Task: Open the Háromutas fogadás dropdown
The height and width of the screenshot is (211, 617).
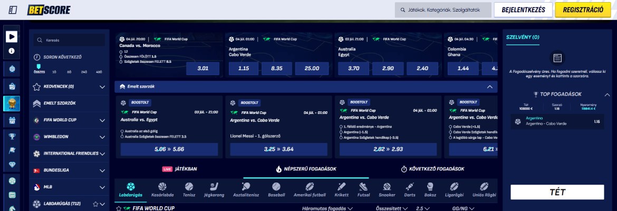Action: point(327,208)
